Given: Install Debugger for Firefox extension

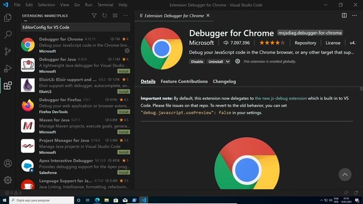Looking at the screenshot, I should pyautogui.click(x=124, y=112).
